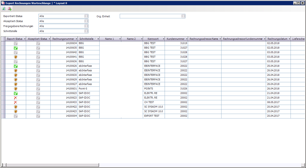Click green check status icon for invoice 14100626

pos(16,66)
